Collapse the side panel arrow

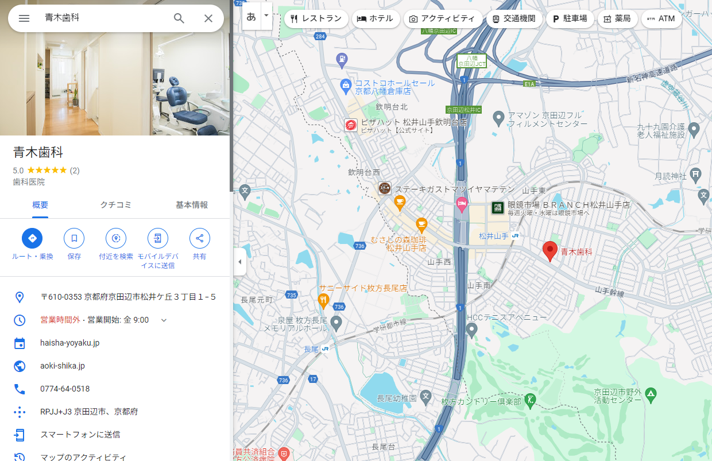pyautogui.click(x=239, y=262)
